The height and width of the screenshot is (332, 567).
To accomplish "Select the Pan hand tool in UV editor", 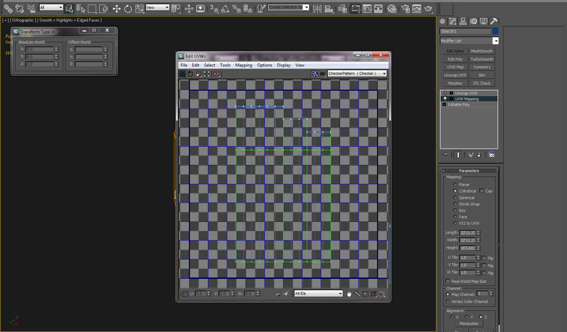I will (x=349, y=294).
